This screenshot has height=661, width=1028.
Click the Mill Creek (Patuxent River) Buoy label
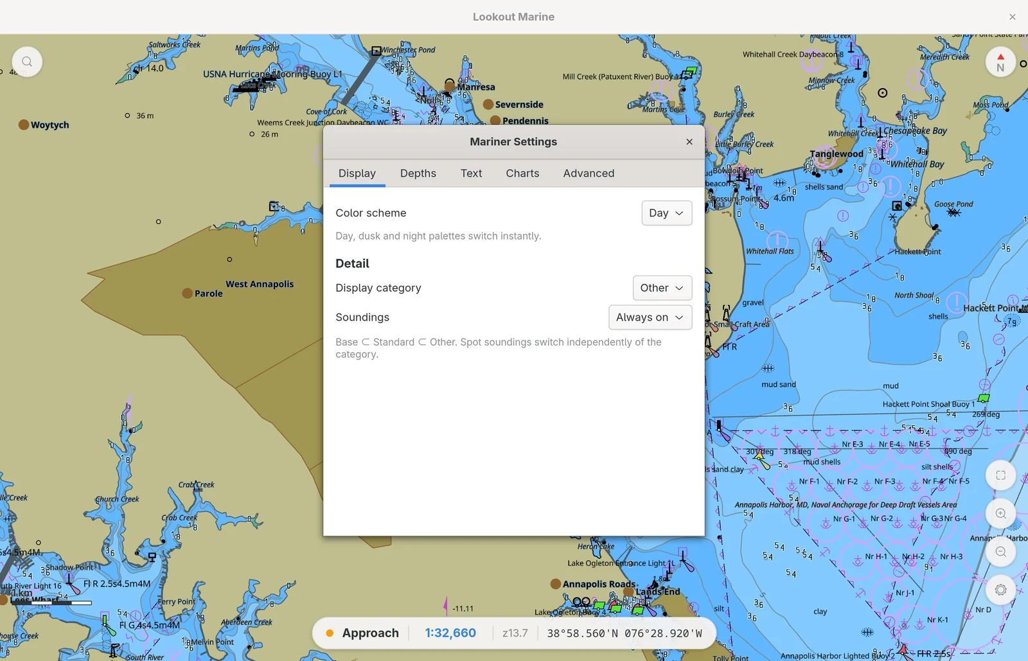[x=620, y=76]
